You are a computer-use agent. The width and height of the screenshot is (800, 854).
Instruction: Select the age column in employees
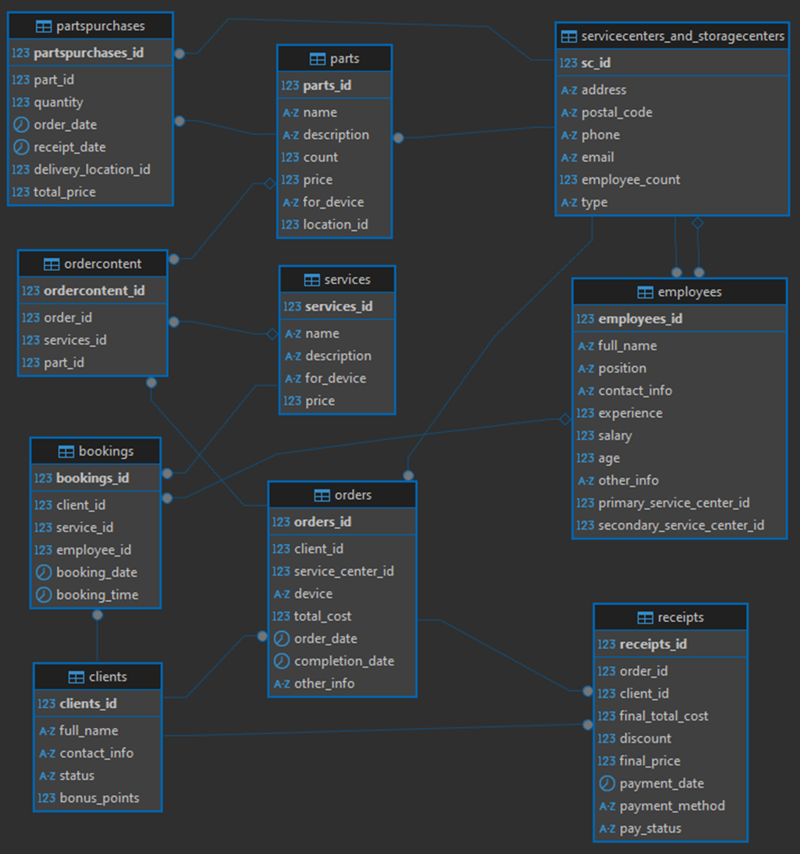coord(680,458)
